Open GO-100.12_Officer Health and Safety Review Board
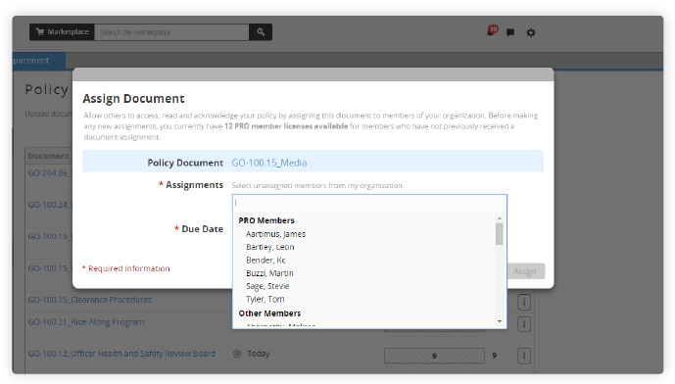 [121, 354]
